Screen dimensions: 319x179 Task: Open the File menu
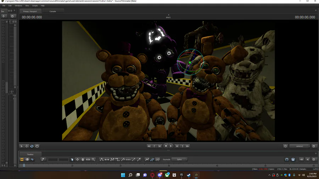tap(4, 6)
